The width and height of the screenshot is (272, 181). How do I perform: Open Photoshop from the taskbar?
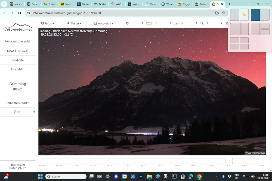141,176
